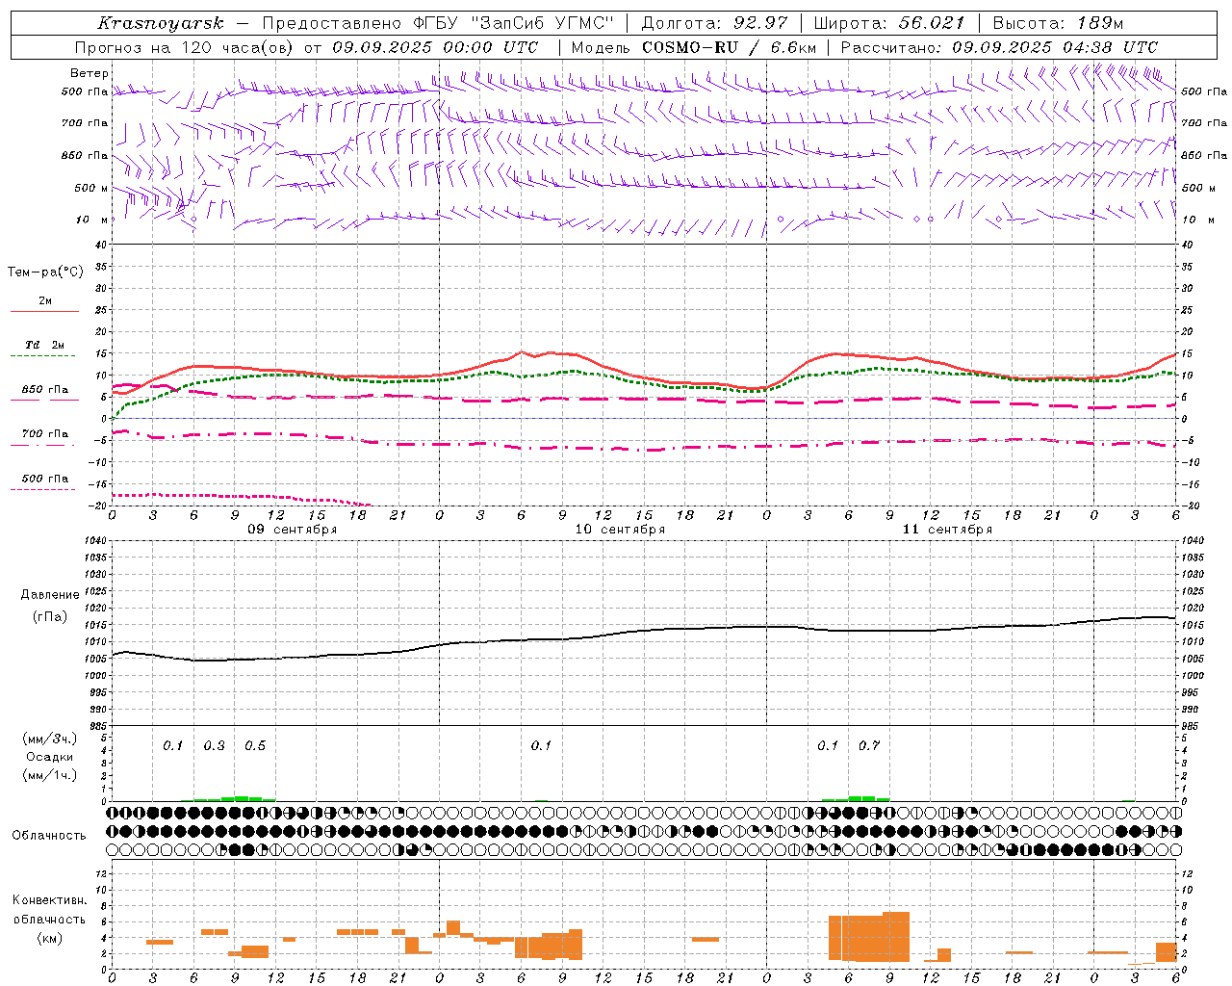The image size is (1232, 986).
Task: Click the '(гПа)' unit under Давление
Action: click(49, 617)
